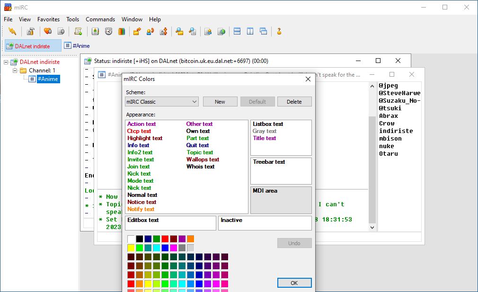478x292 pixels.
Task: Open Received Files magnifier folder icon
Action: pos(179,31)
